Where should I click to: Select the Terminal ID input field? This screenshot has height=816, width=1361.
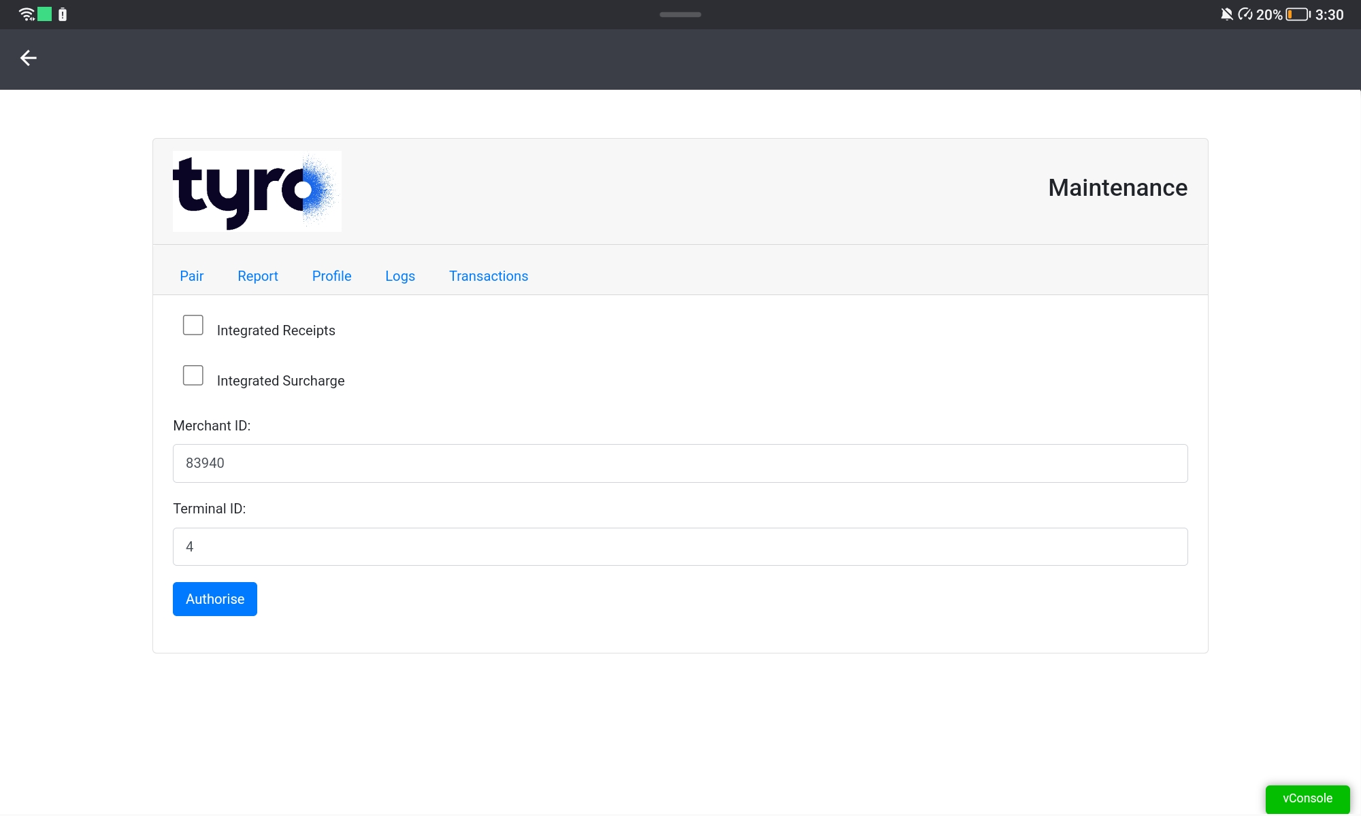point(680,546)
